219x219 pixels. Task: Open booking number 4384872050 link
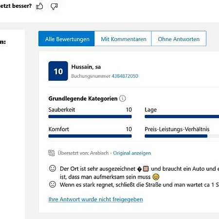[x=125, y=76]
